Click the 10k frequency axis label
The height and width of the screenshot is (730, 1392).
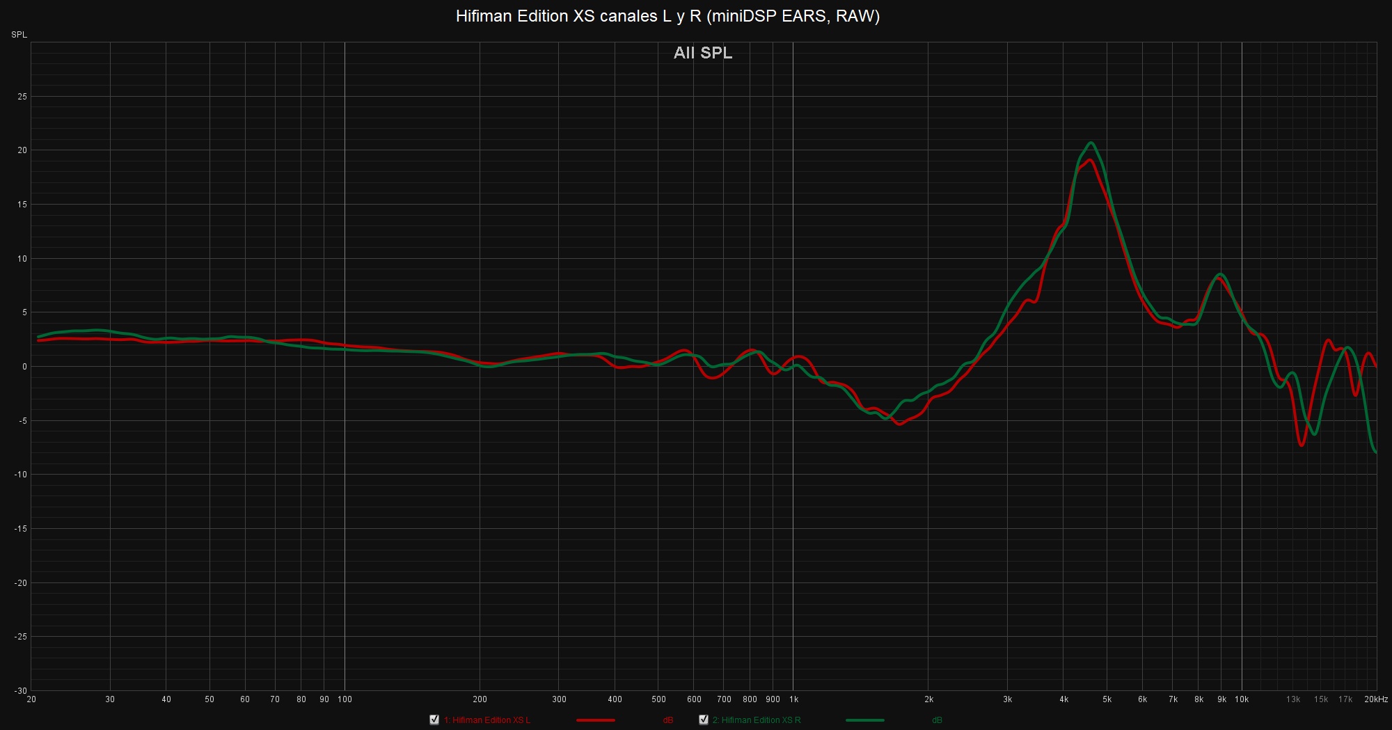pyautogui.click(x=1242, y=699)
